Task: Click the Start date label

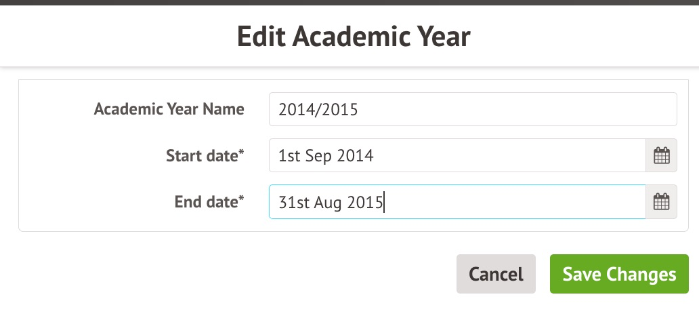Action: point(202,156)
